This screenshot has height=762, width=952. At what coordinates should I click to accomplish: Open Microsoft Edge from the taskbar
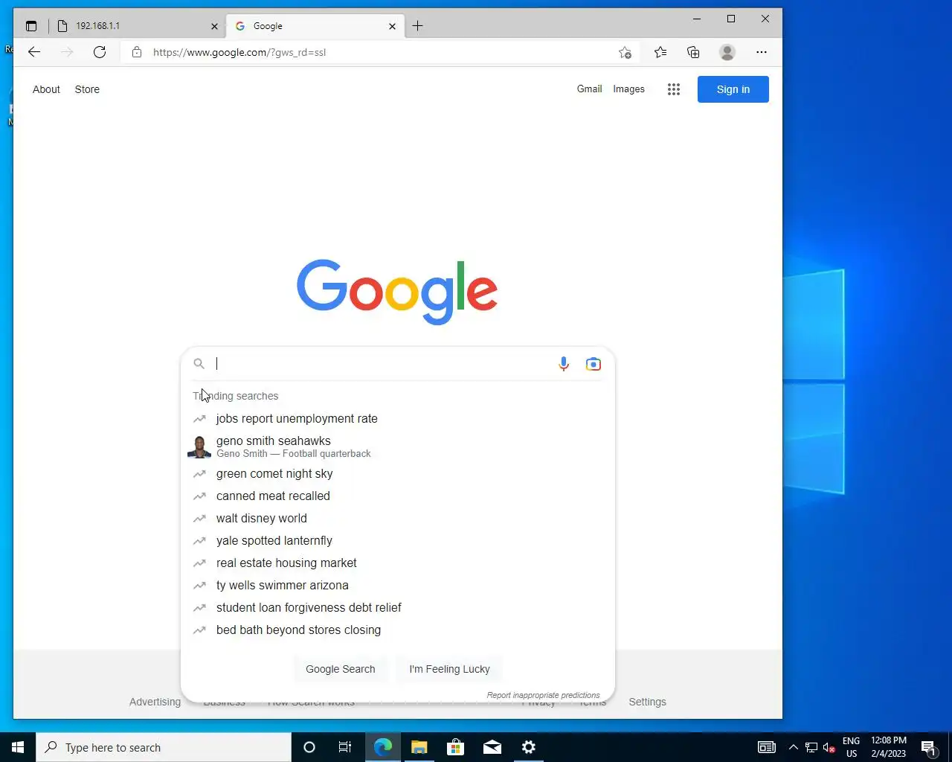coord(383,747)
